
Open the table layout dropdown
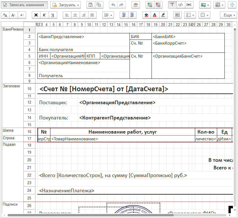219,5
